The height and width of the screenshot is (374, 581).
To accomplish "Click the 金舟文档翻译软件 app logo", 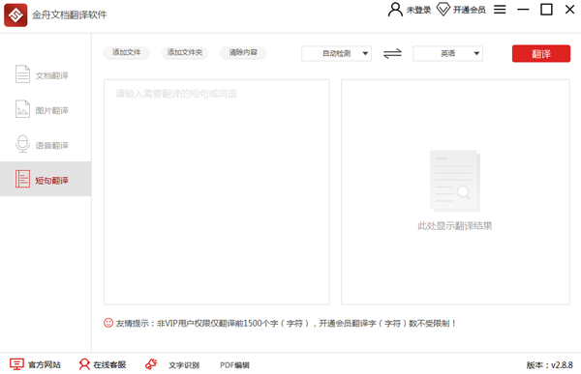I will click(15, 15).
